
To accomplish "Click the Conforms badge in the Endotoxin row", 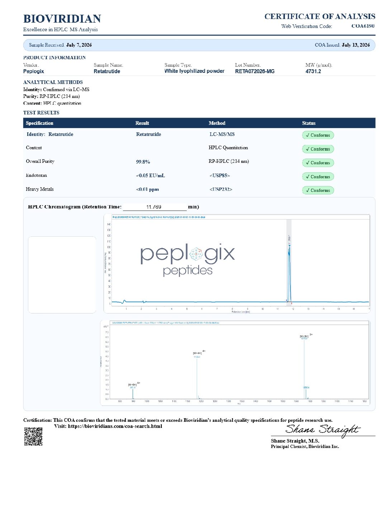I will [x=318, y=176].
